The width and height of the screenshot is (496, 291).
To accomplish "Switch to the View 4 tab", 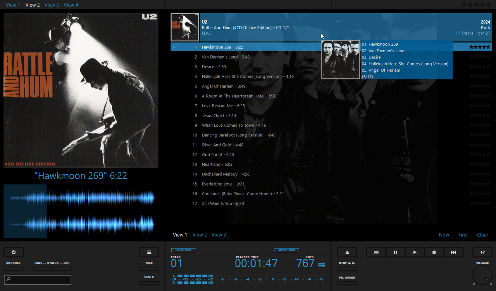I will (71, 5).
